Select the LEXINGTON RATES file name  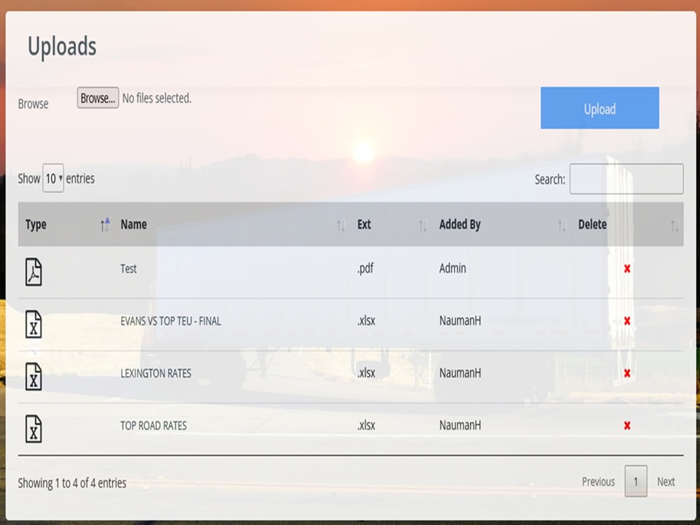[156, 373]
